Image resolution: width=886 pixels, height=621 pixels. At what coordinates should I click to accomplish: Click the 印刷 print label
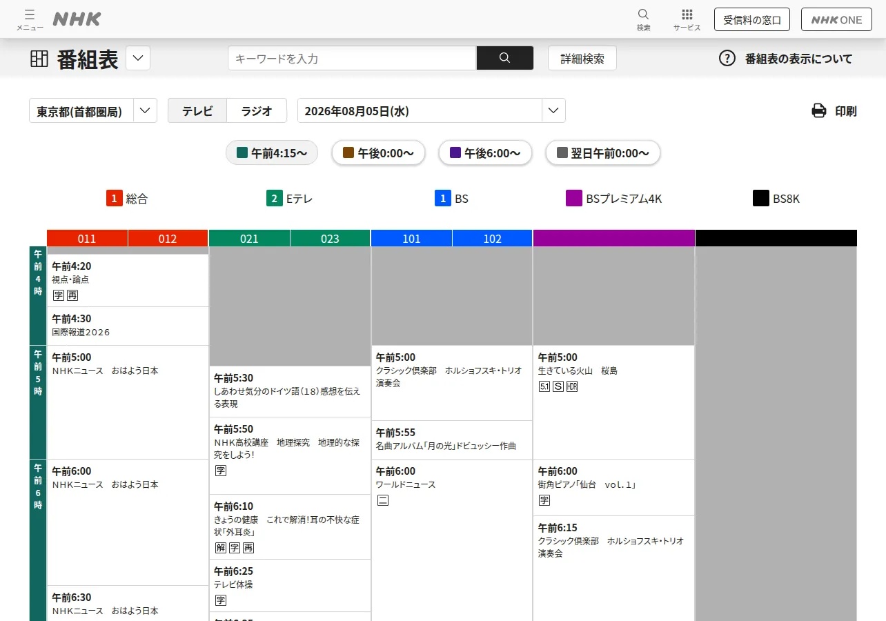tap(846, 111)
